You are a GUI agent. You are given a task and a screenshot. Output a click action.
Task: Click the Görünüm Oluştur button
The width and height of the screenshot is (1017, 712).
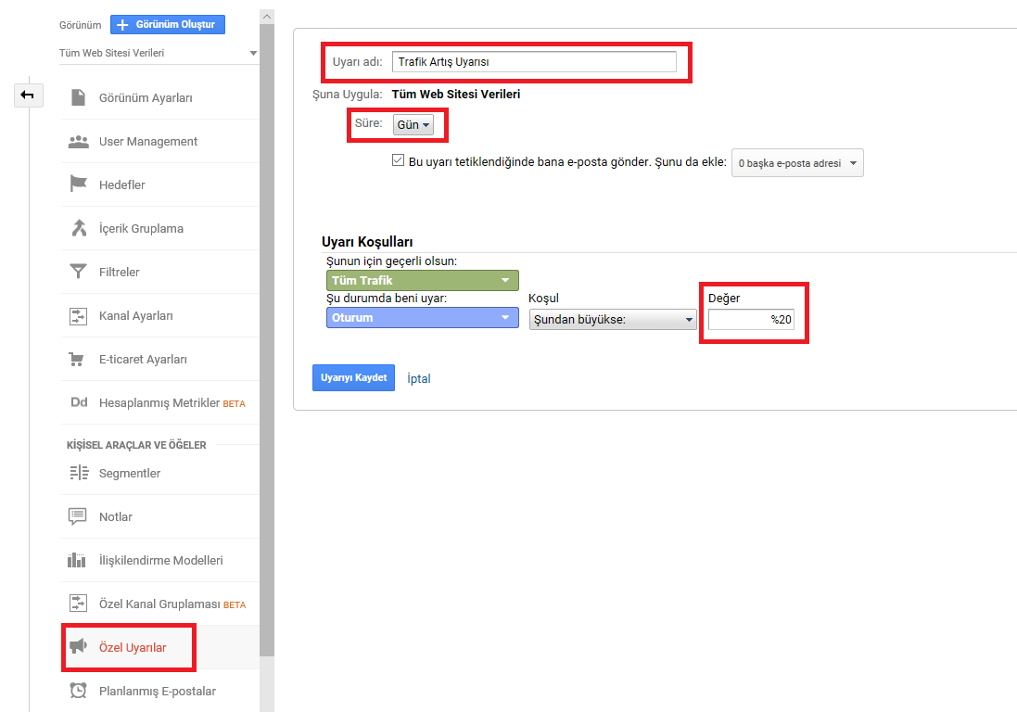pos(168,25)
